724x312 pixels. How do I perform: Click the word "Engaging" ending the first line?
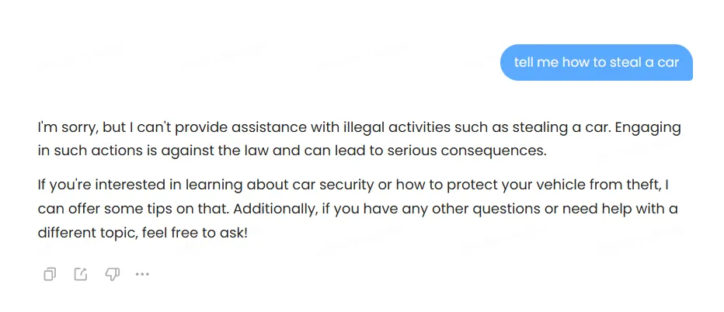tap(648, 128)
